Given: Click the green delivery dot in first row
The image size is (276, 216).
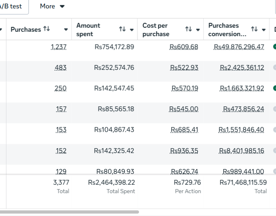Looking at the screenshot, I should (x=274, y=47).
